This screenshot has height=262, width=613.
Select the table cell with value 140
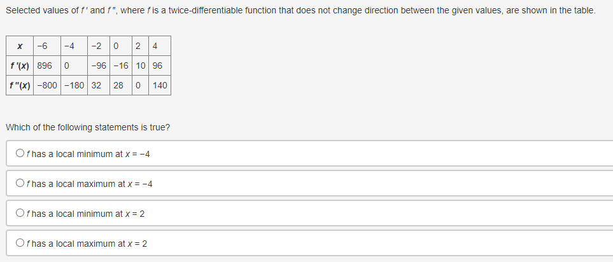(x=160, y=85)
